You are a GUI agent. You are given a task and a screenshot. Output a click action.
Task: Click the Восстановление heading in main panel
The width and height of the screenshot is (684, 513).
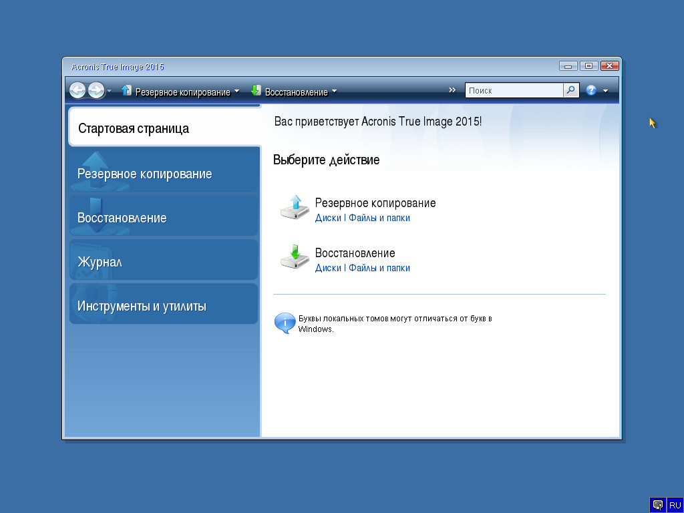(355, 253)
